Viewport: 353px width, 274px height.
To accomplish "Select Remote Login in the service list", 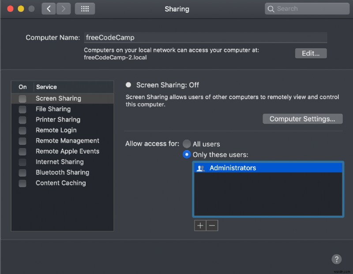I will [56, 130].
